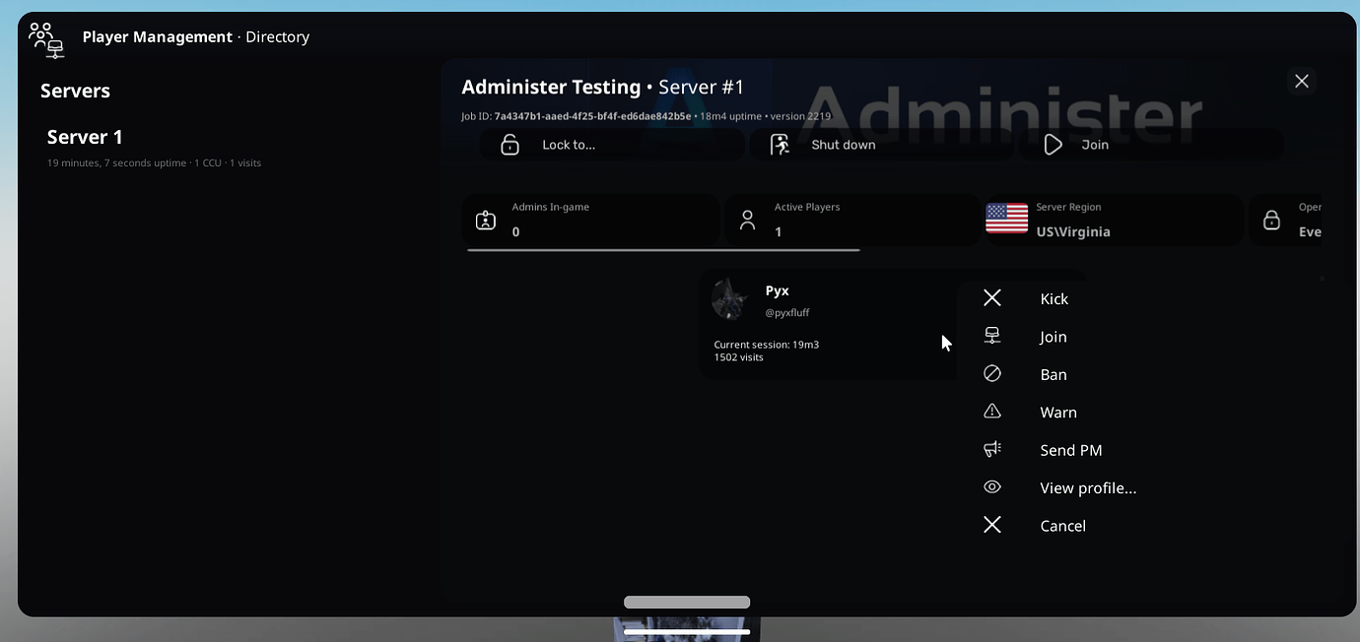Image resolution: width=1360 pixels, height=642 pixels.
Task: Click the horizontal scrollbar at the bottom
Action: [686, 601]
